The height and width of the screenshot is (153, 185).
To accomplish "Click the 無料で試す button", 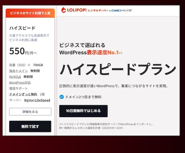I will click(x=30, y=126).
